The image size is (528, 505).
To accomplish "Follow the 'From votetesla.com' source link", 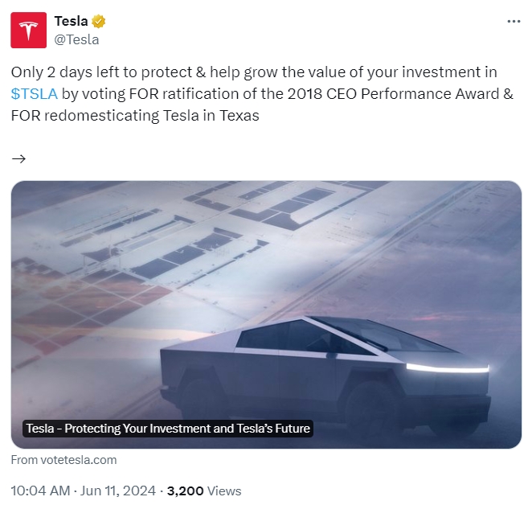I will (x=63, y=460).
